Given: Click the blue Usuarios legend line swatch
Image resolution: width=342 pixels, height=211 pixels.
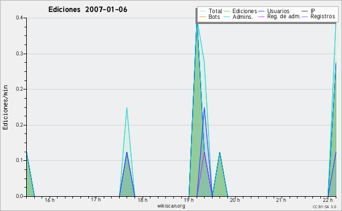Looking at the screenshot, I should (261, 11).
